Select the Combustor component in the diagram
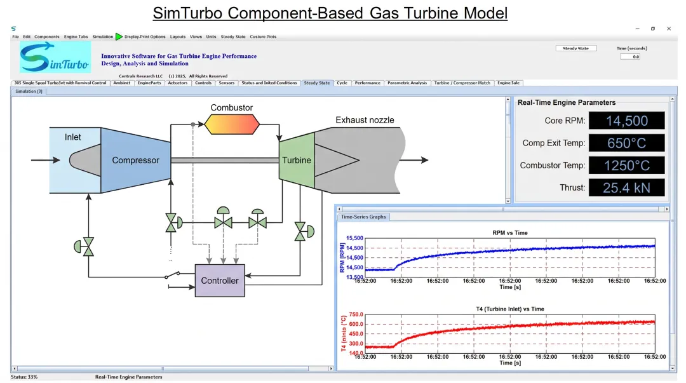 click(x=232, y=124)
